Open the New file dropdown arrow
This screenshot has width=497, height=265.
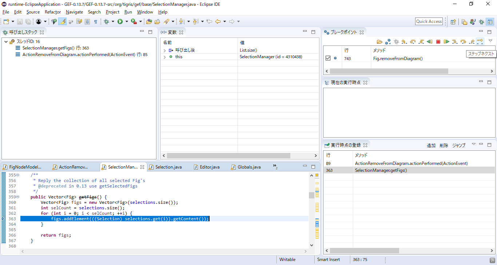point(13,21)
